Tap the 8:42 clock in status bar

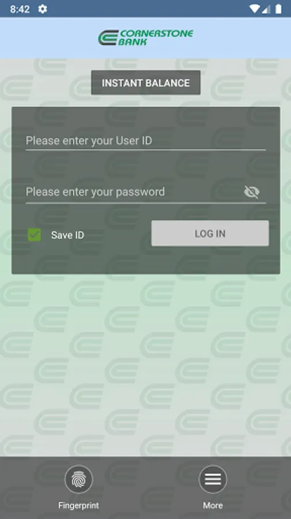(20, 9)
